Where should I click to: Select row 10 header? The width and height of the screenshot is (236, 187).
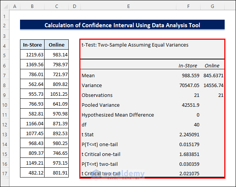click(5, 105)
